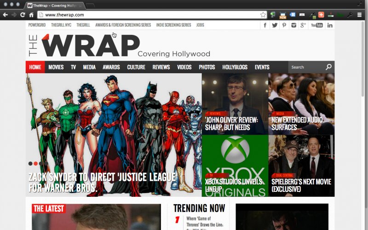Image resolution: width=368 pixels, height=230 pixels.
Task: Open the 'John Oliver' Review story
Action: tap(231, 124)
